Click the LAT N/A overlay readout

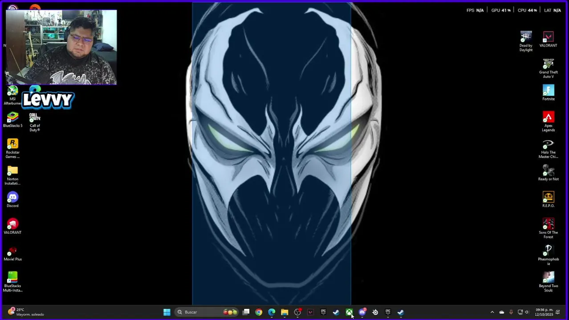(x=552, y=10)
